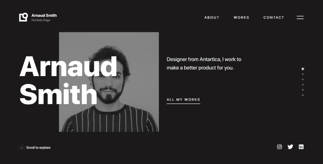The width and height of the screenshot is (323, 164).
Task: Select the third page indicator dot
Action: pyautogui.click(x=303, y=79)
